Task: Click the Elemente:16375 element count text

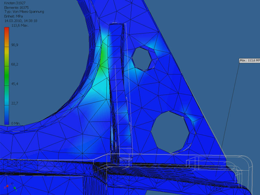Action: [16, 7]
